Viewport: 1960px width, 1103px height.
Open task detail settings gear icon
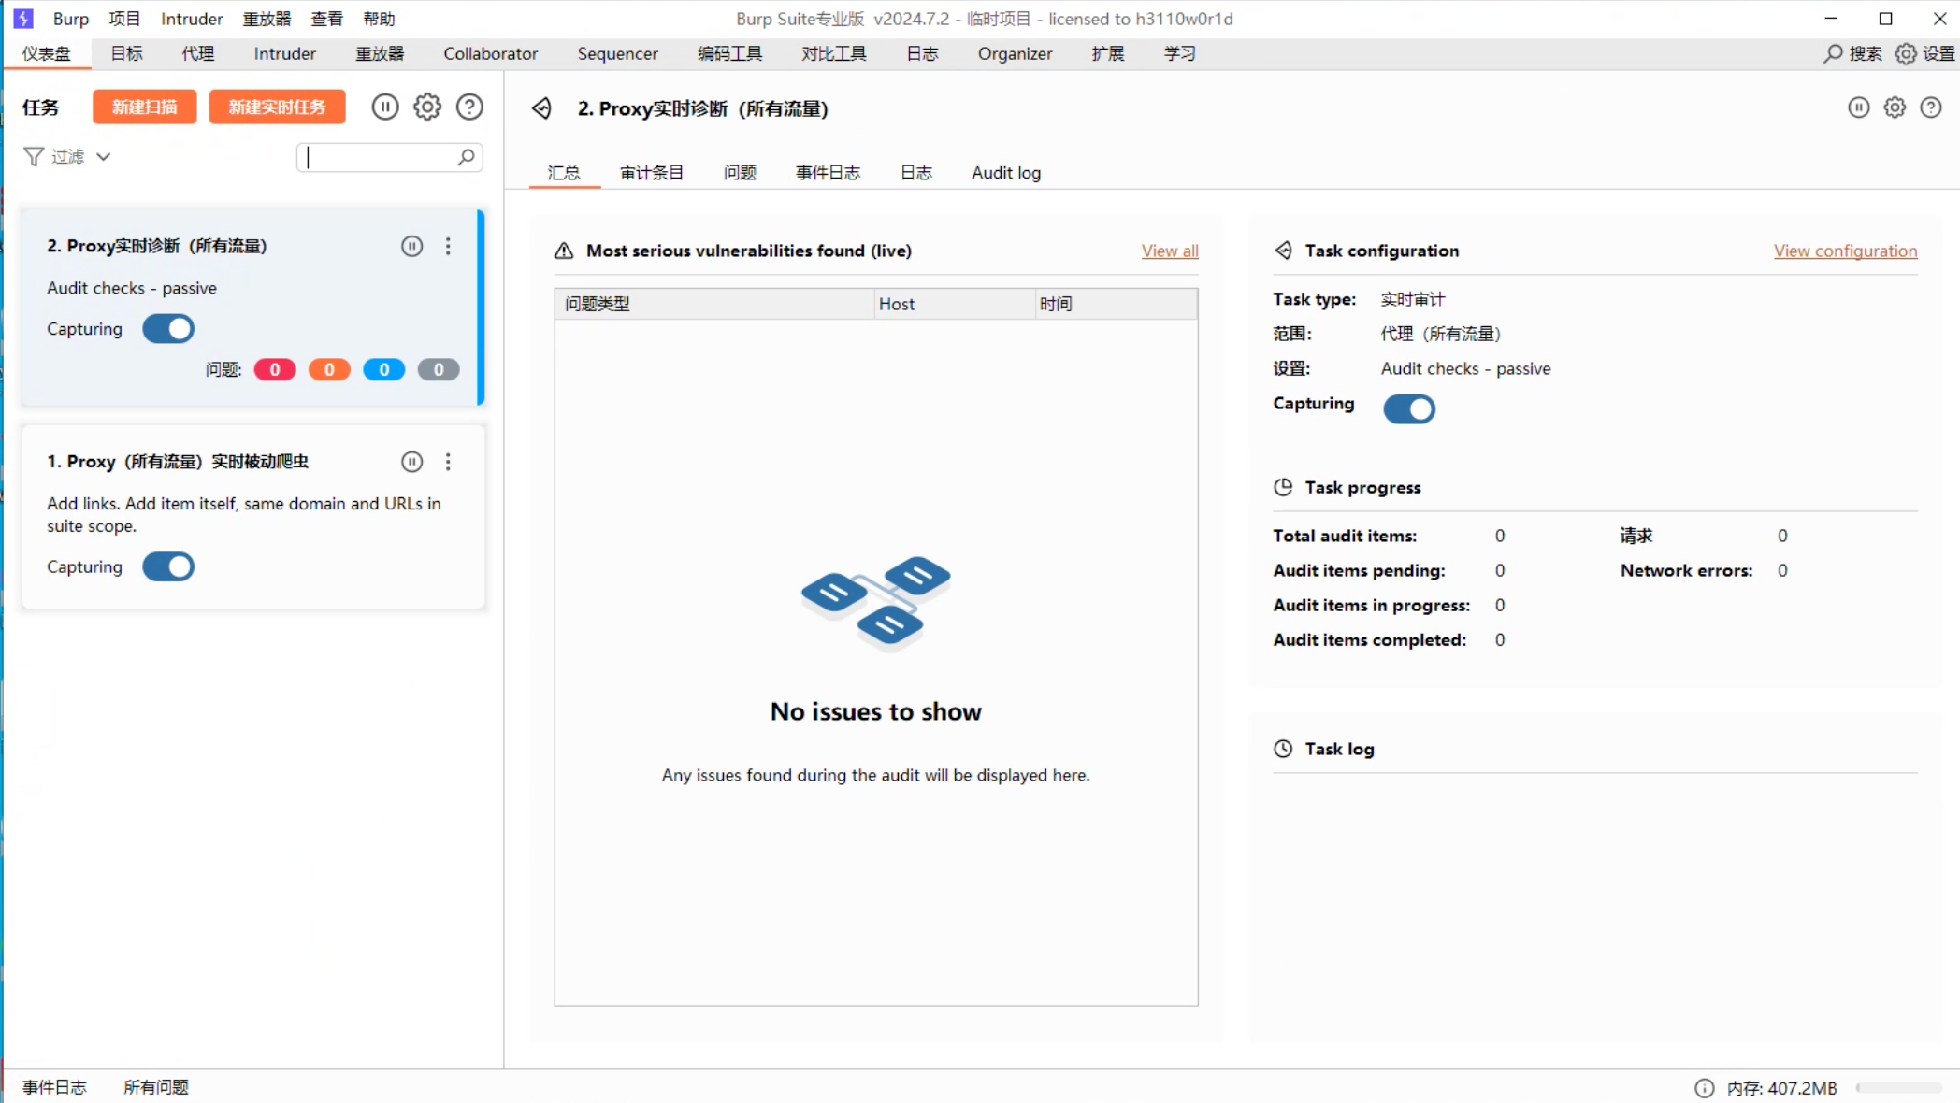(x=1895, y=107)
